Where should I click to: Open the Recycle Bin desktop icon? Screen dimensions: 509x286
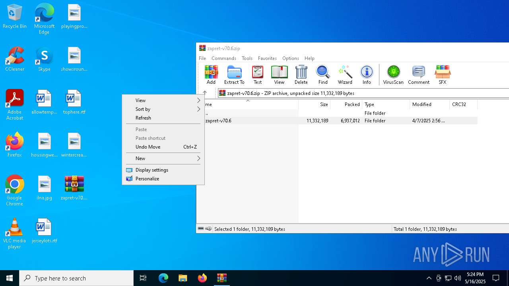[15, 17]
